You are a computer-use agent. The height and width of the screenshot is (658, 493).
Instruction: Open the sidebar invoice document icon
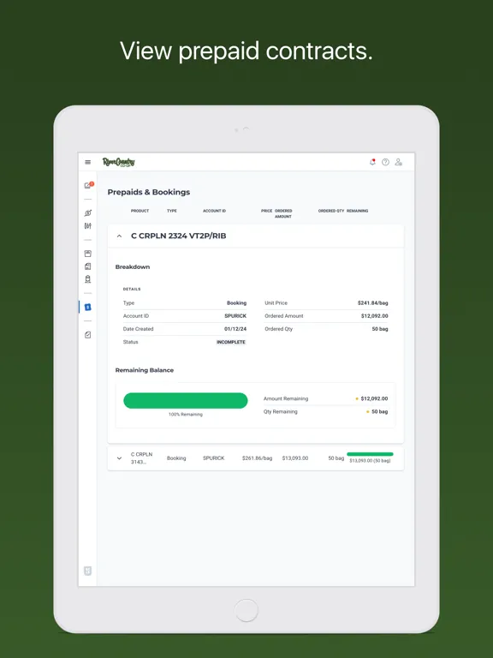tap(87, 266)
